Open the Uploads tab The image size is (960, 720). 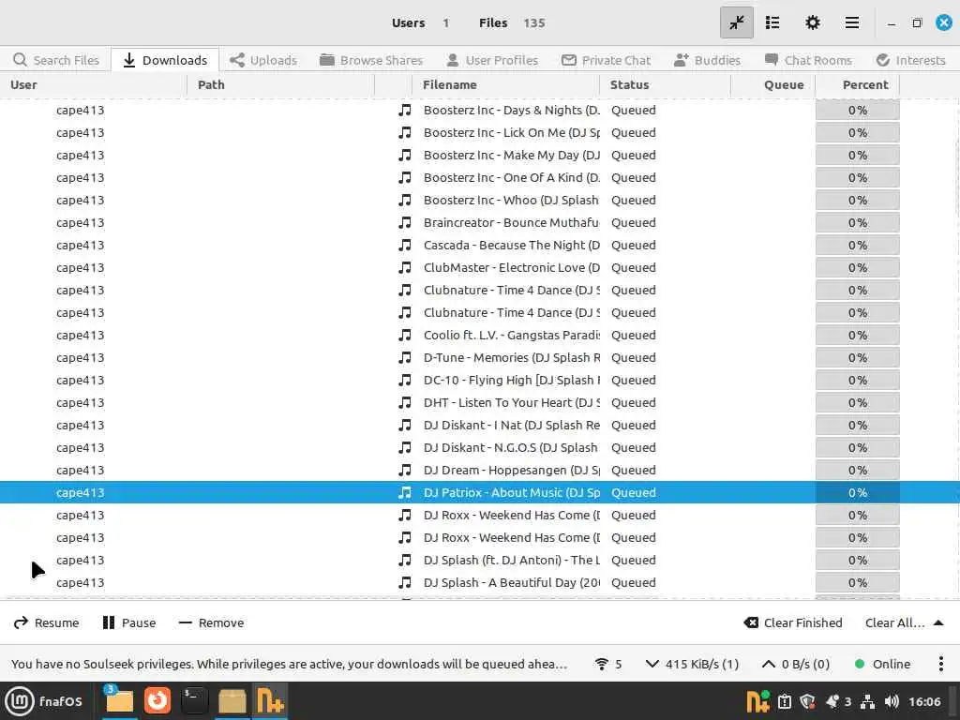pos(262,60)
